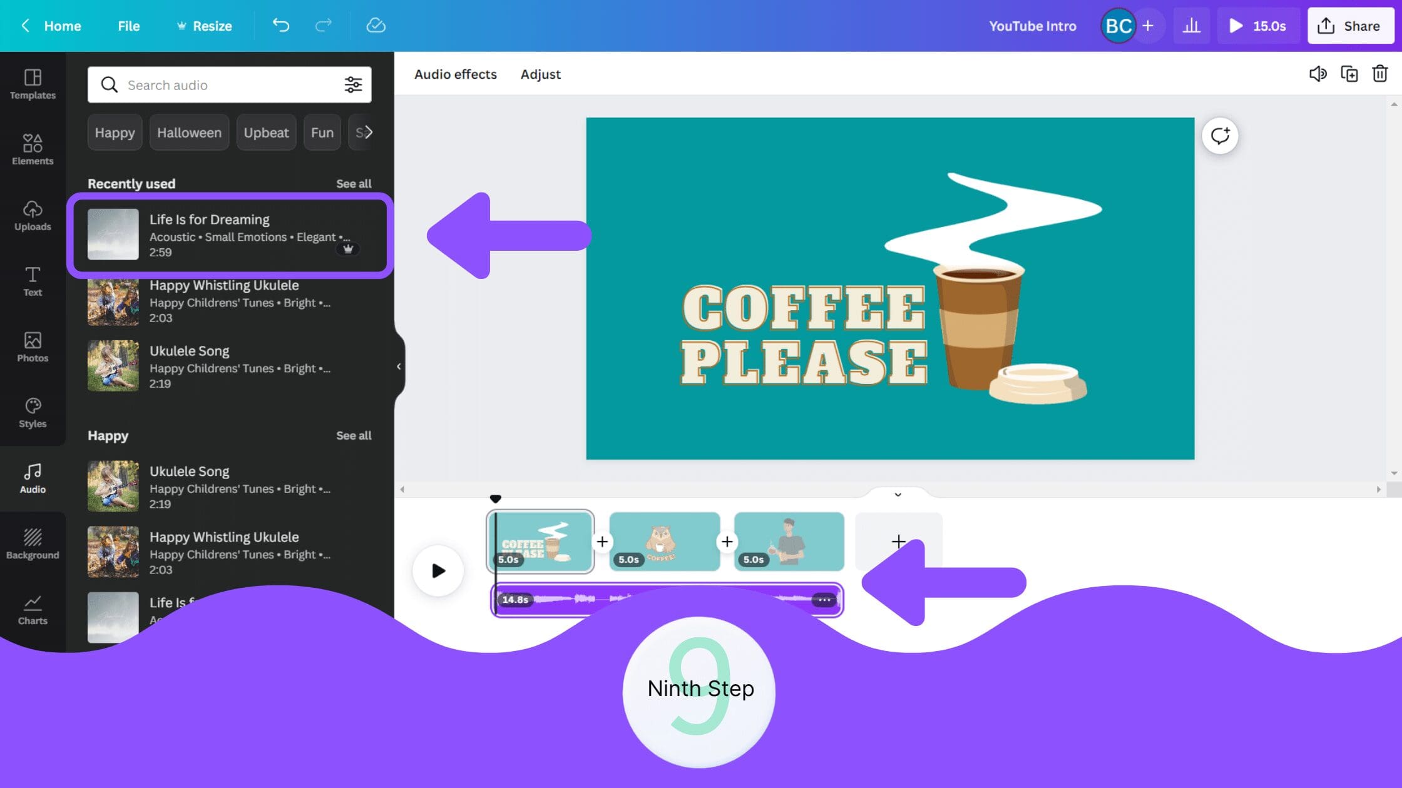Viewport: 1402px width, 788px height.
Task: Click the Charts panel icon
Action: pos(32,609)
